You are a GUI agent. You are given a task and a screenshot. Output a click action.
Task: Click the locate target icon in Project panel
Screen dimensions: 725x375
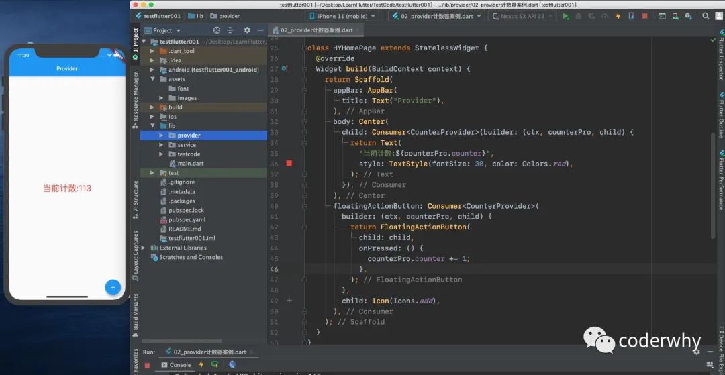coord(216,30)
